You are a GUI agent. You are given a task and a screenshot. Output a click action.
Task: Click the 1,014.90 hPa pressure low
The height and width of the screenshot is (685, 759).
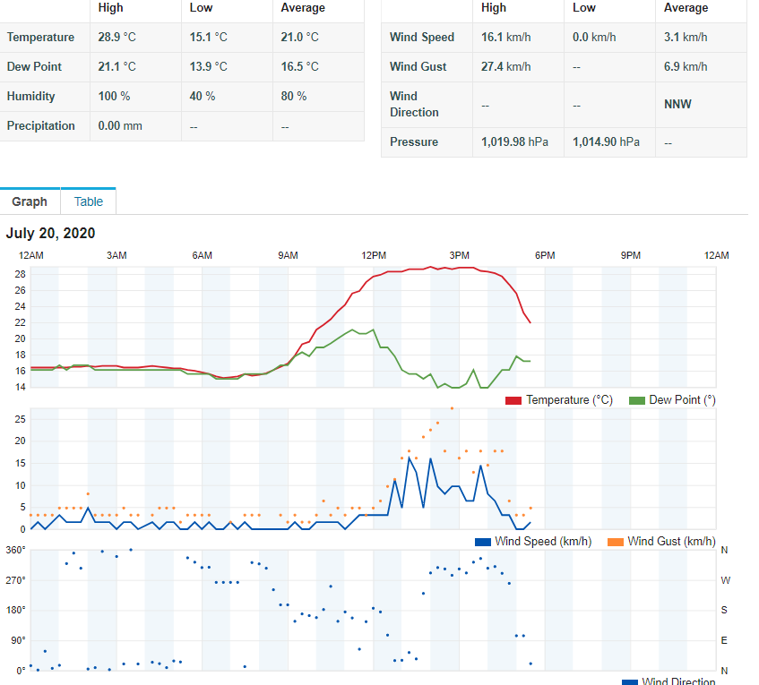coord(606,142)
